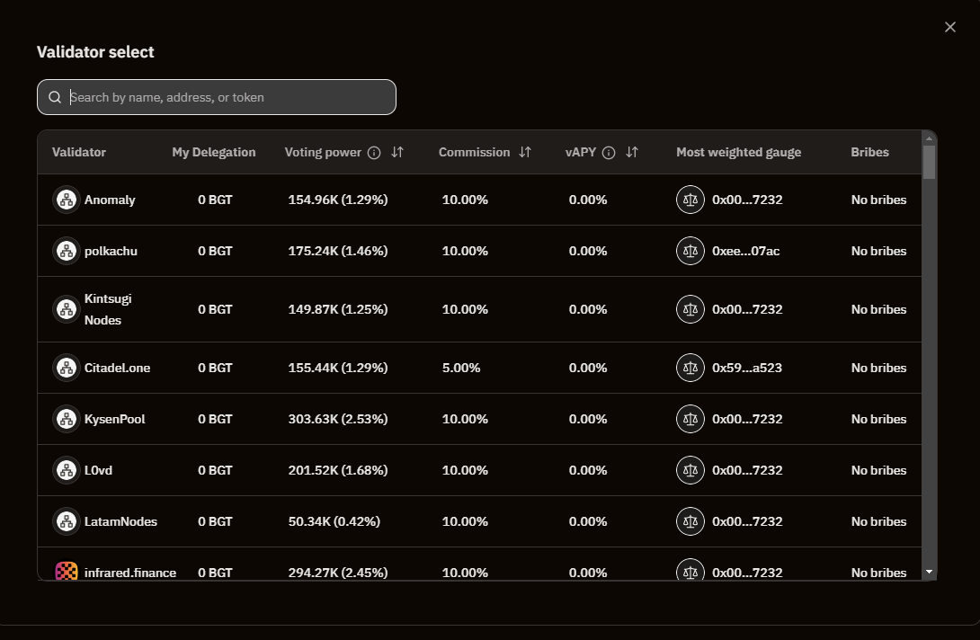The height and width of the screenshot is (640, 980).
Task: Click the Bribes column header
Action: (x=869, y=153)
